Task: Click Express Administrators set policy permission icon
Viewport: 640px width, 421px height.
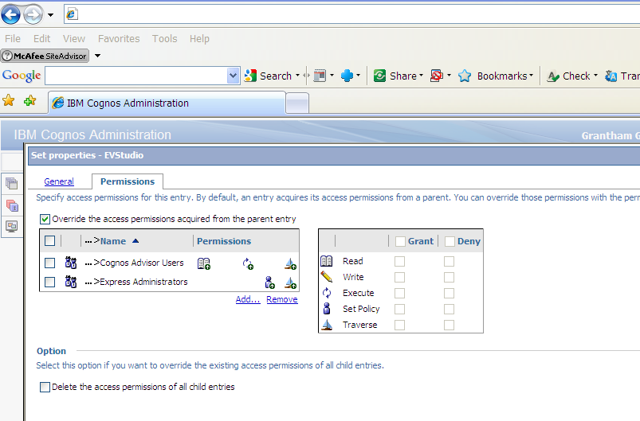Action: pyautogui.click(x=270, y=283)
